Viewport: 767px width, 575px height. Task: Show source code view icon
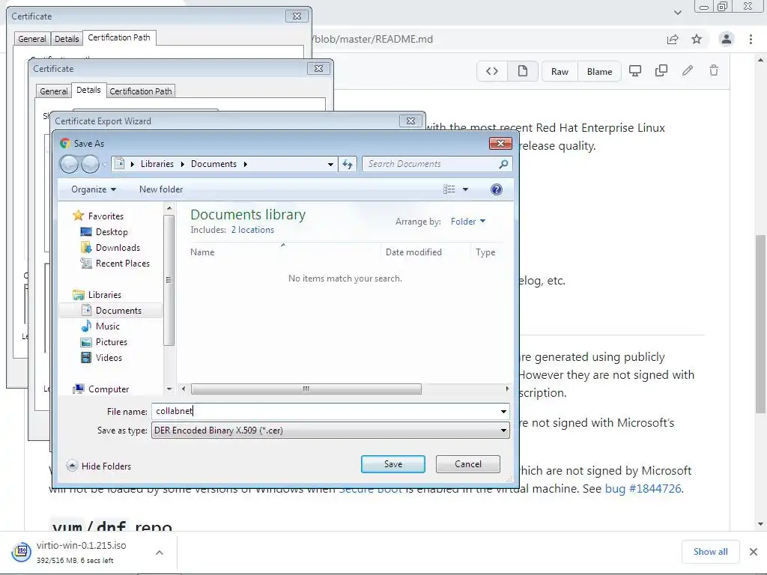pyautogui.click(x=492, y=71)
